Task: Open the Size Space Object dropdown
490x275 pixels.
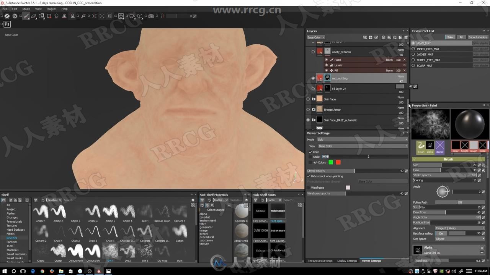Action: point(460,239)
